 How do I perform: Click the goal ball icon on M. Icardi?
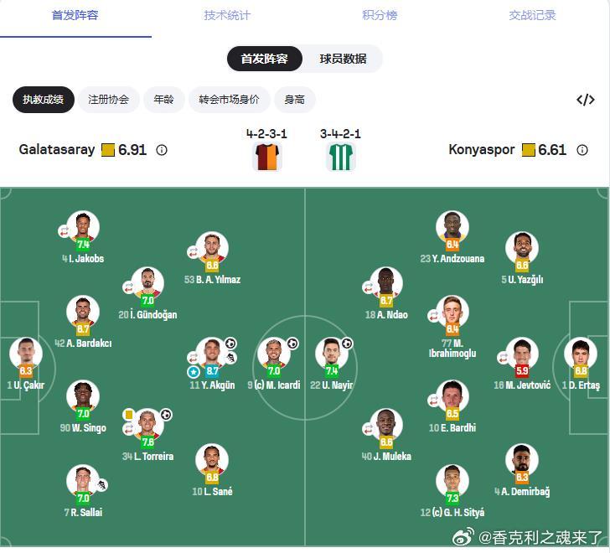292,344
